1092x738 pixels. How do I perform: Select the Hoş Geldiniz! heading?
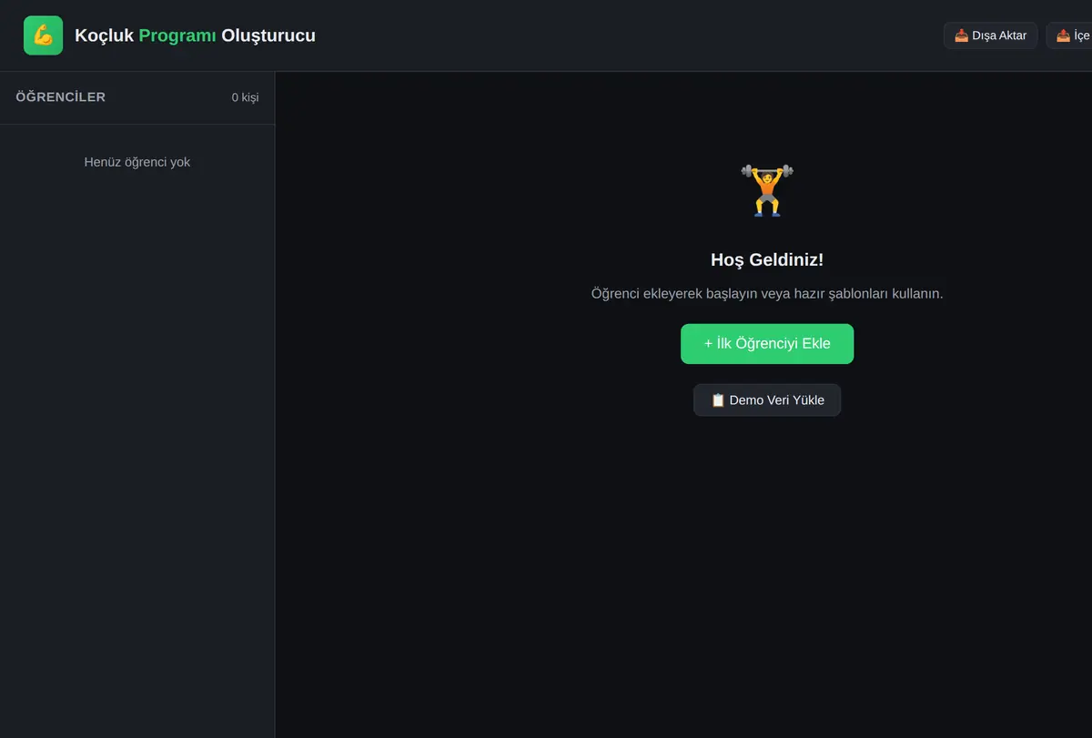(767, 260)
